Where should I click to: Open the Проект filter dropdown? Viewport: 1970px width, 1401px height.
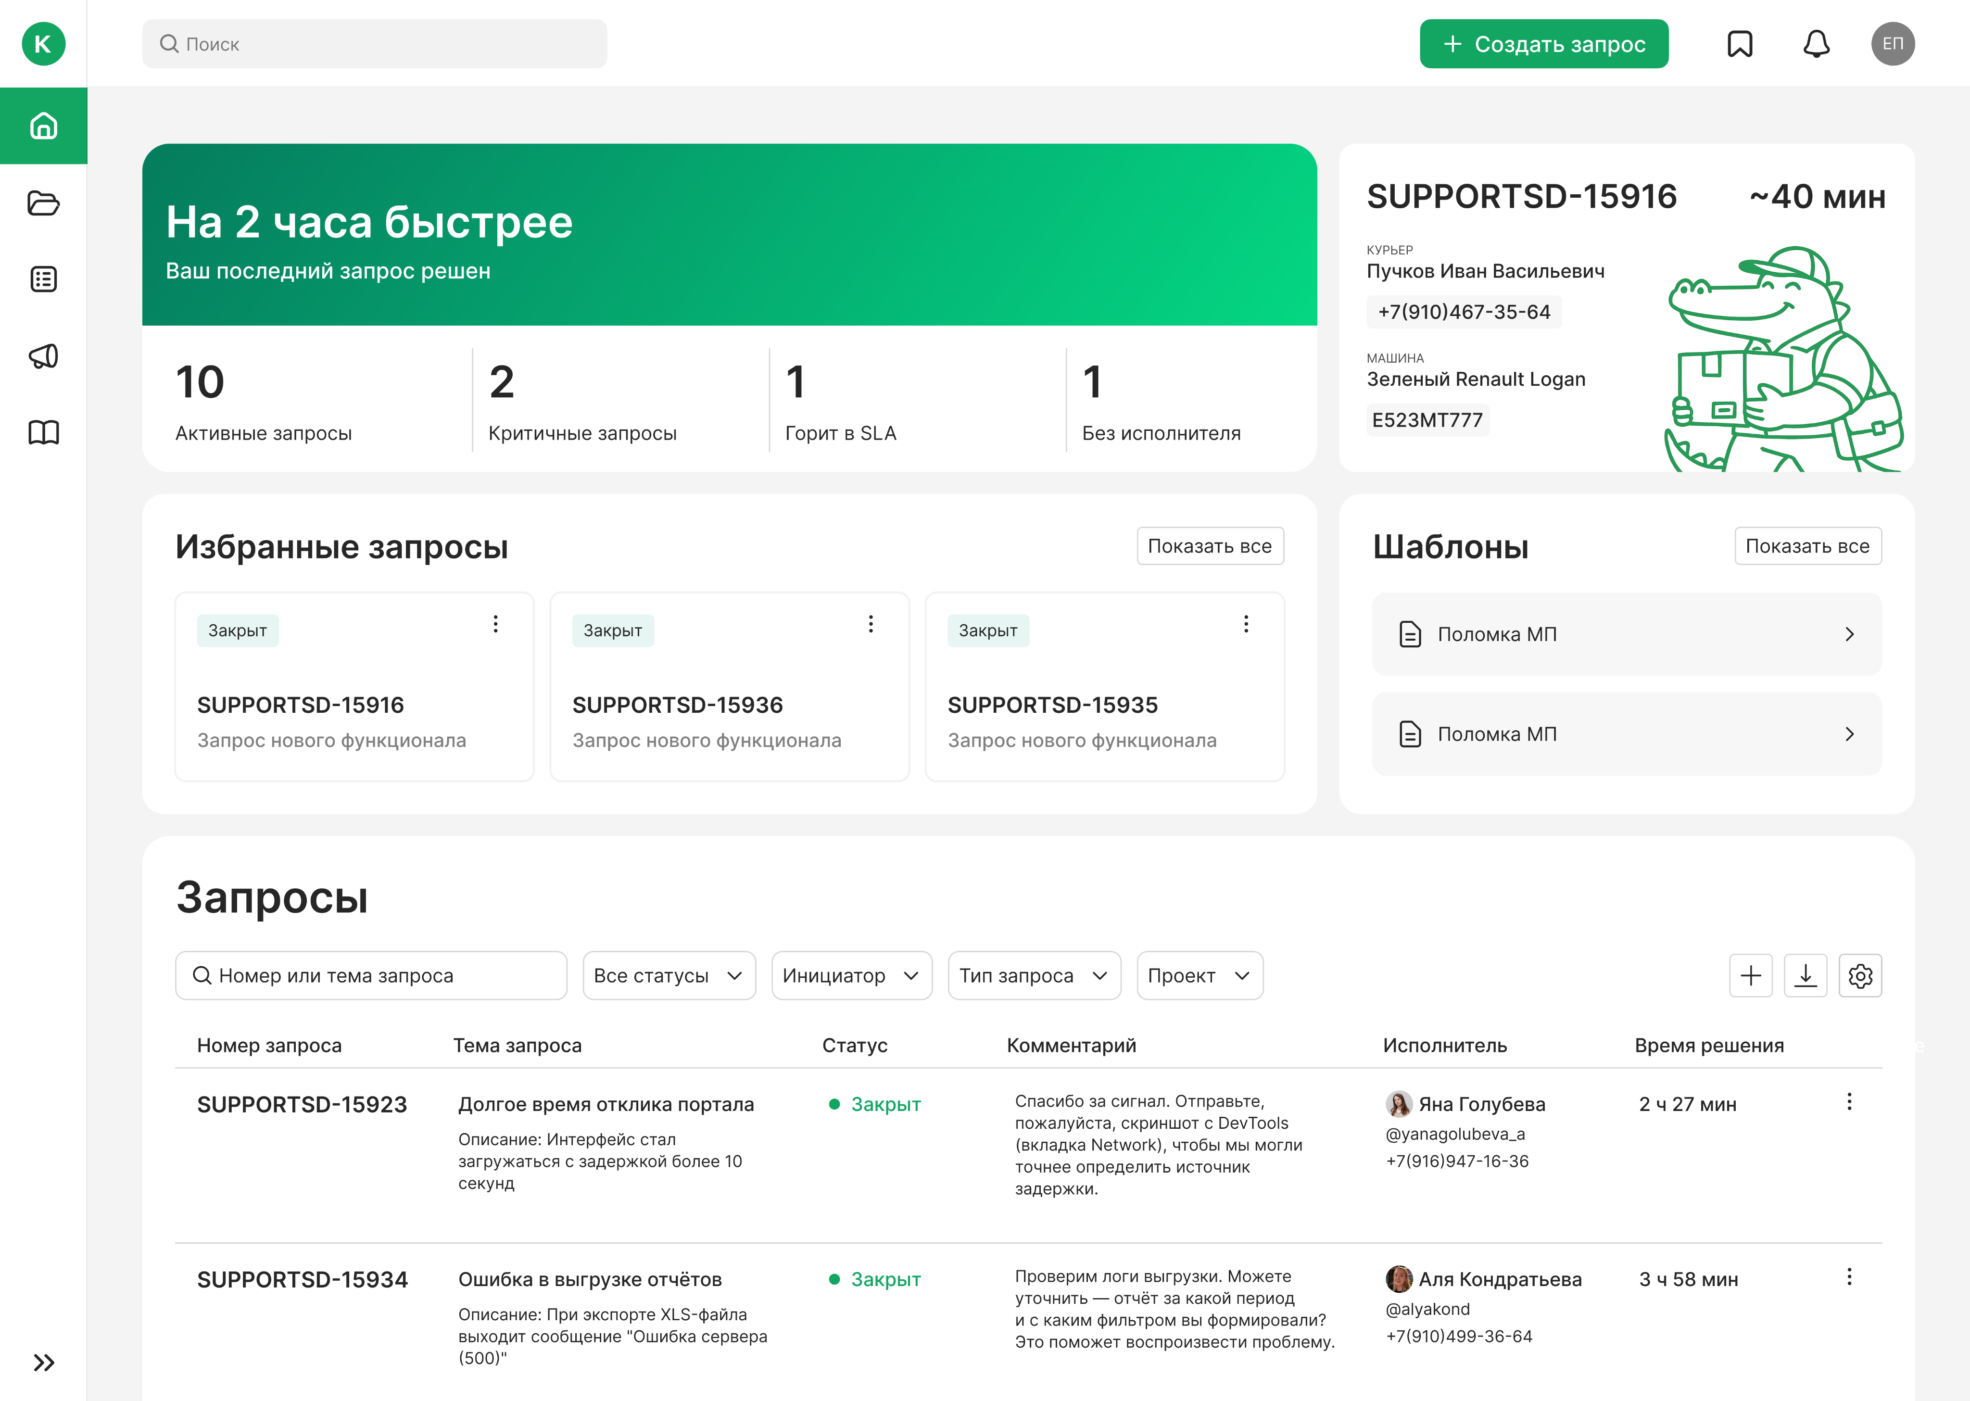pyautogui.click(x=1199, y=976)
